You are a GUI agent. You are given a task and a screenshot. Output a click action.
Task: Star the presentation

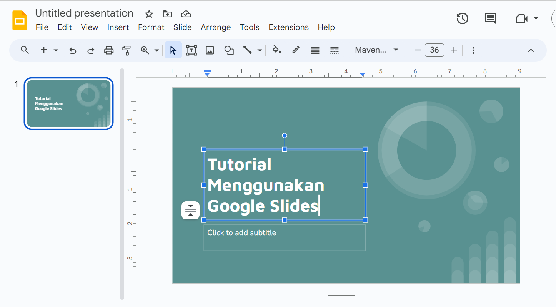149,14
